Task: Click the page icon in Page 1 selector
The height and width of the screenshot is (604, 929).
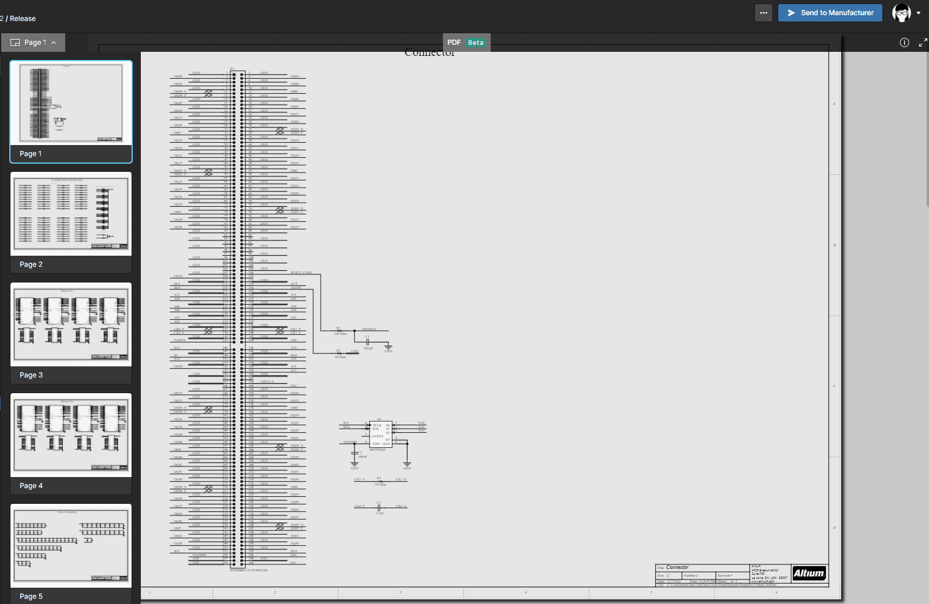Action: point(15,43)
